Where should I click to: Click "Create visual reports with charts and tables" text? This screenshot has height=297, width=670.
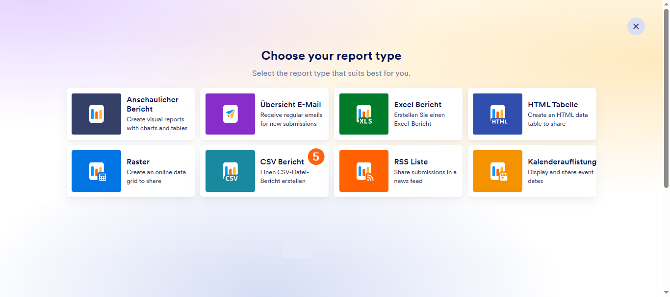157,124
